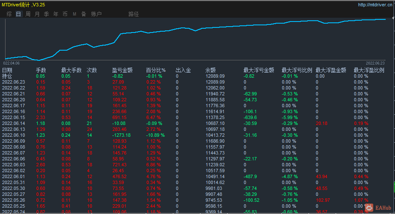The image size is (395, 214).
Task: Sort by the 盈亏金额 column header
Action: click(122, 70)
